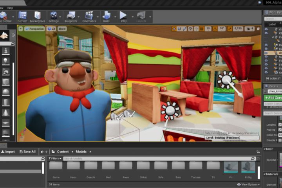Screen dimensions: 282x188
Task: Open the Settings toolbar button
Action: 54,17
